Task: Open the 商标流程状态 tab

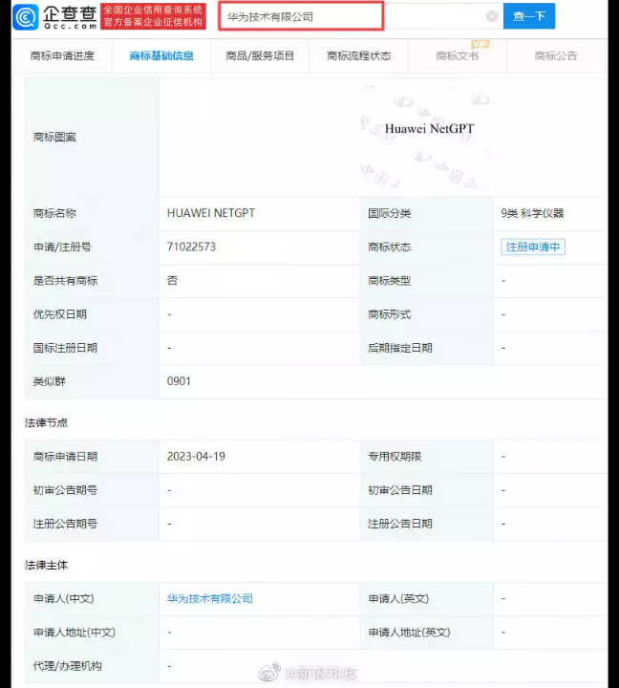Action: click(x=358, y=55)
